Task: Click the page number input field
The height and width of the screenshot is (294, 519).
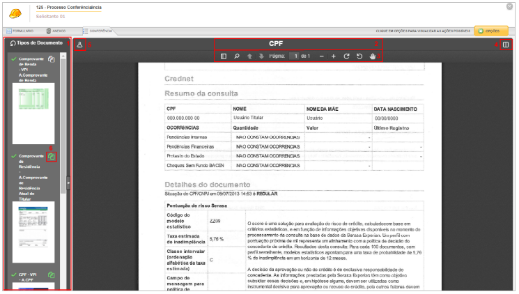Action: [x=294, y=56]
